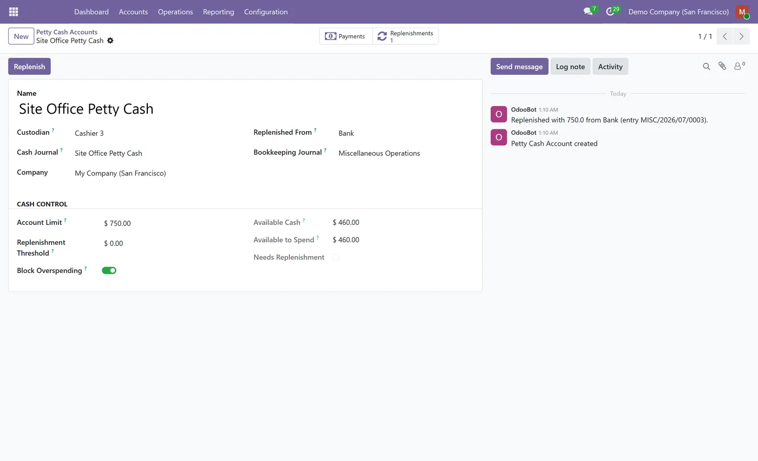This screenshot has width=758, height=461.
Task: Click the OdooBot avatar on the replenished message
Action: (499, 114)
